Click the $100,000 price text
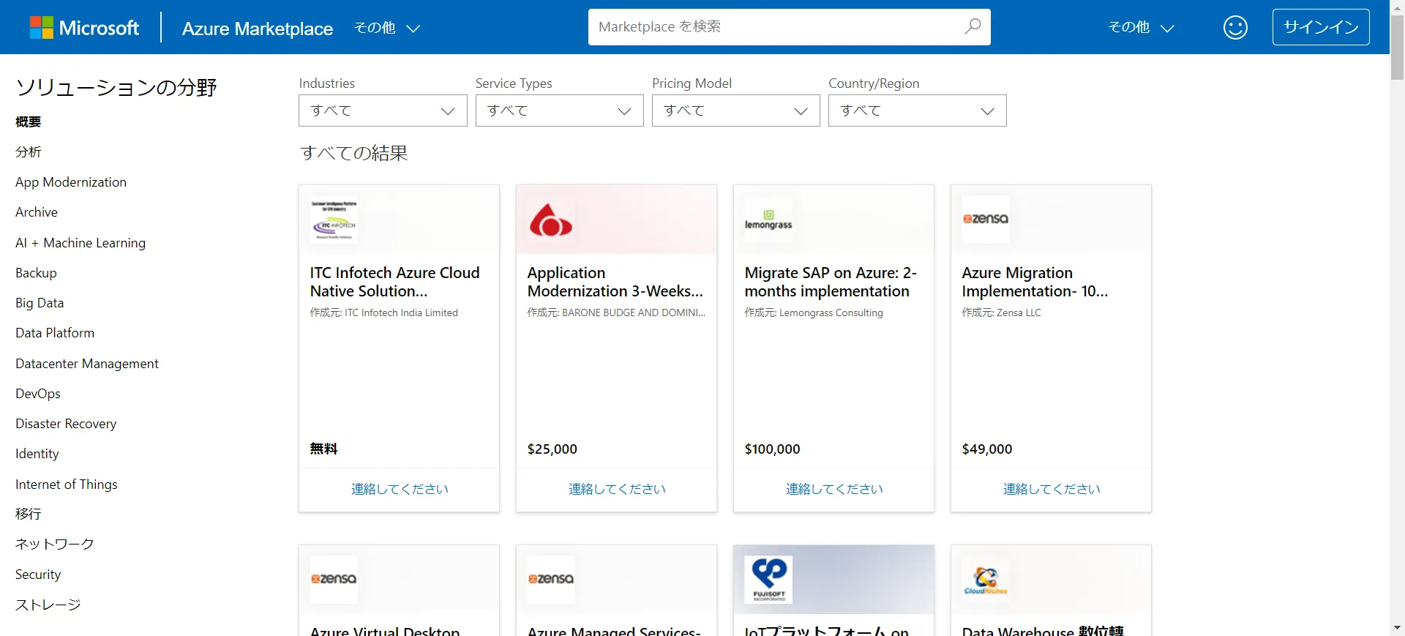 [x=772, y=449]
